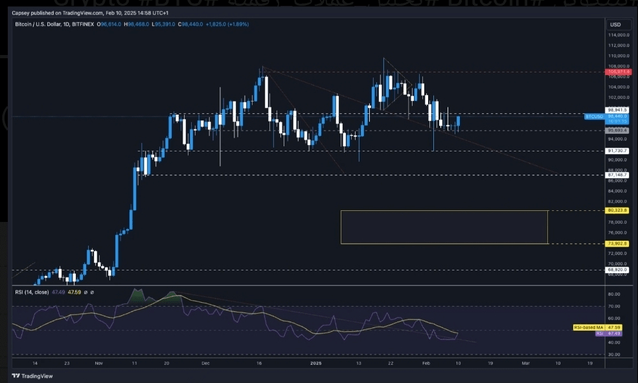Click the blue BTCUSD symbol tag
638x383 pixels.
click(x=594, y=116)
